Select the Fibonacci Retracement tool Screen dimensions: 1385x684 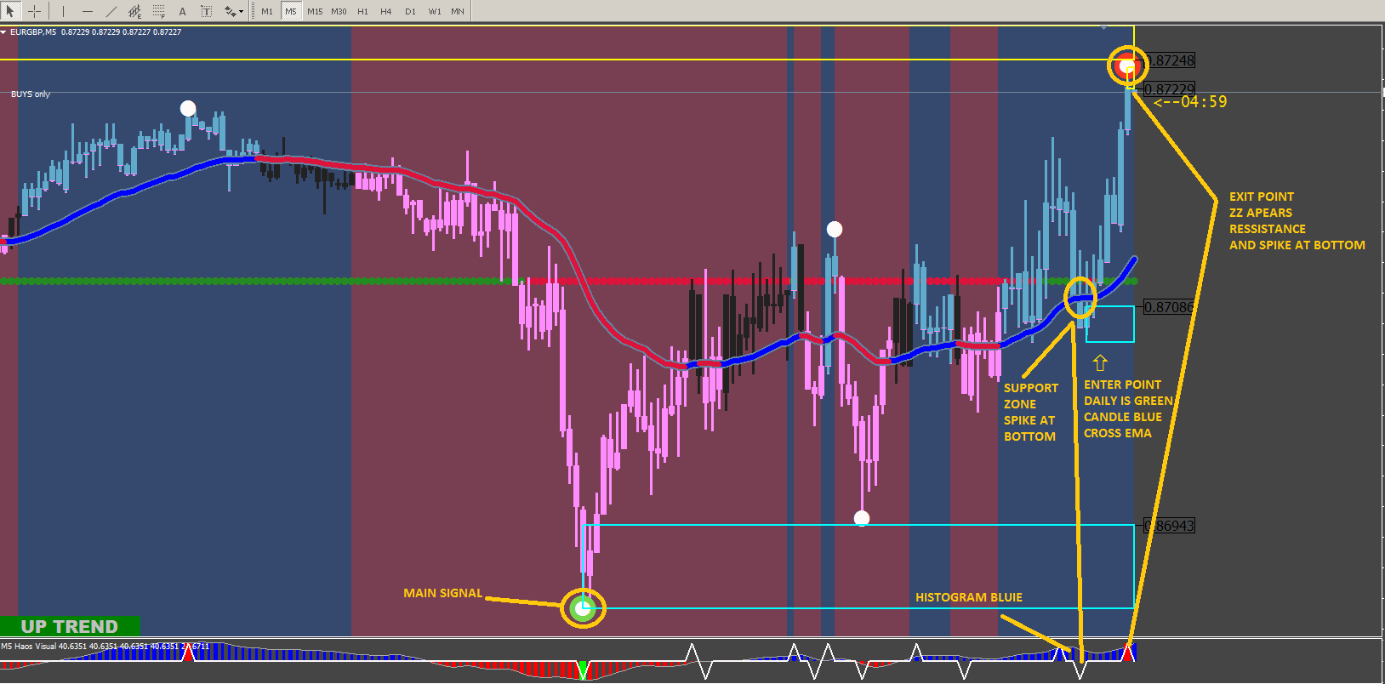coord(158,11)
